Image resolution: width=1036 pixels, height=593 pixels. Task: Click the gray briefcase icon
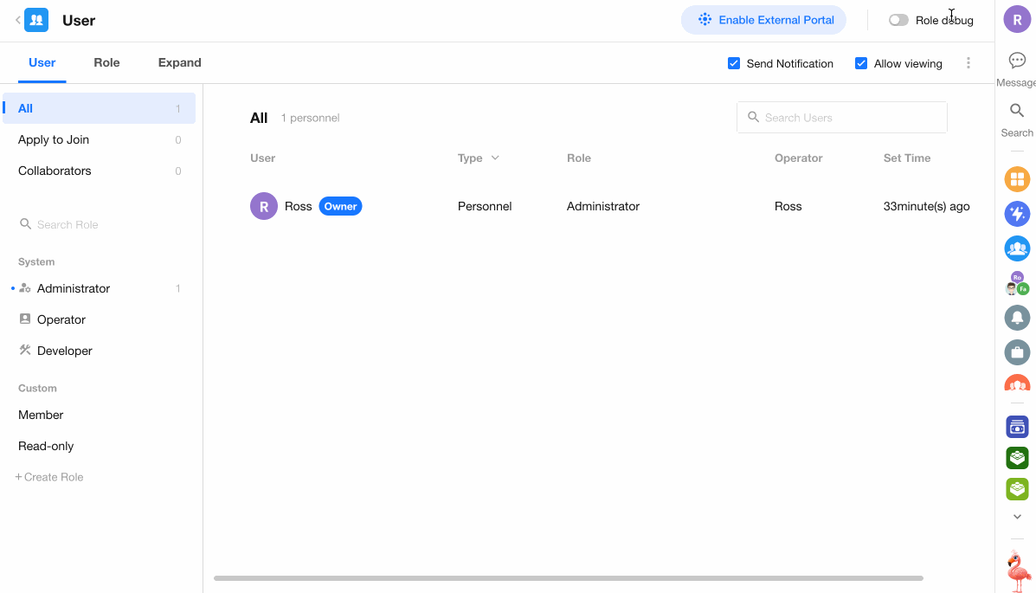pyautogui.click(x=1017, y=352)
